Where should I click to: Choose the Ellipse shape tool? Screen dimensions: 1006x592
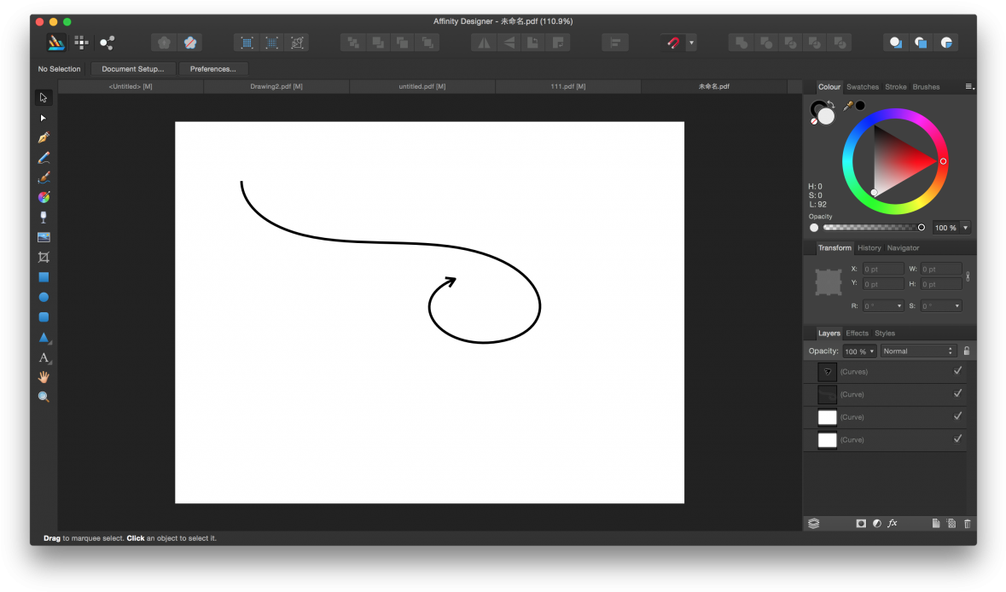[44, 297]
